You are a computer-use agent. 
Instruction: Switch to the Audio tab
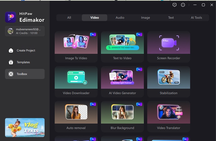click(120, 18)
